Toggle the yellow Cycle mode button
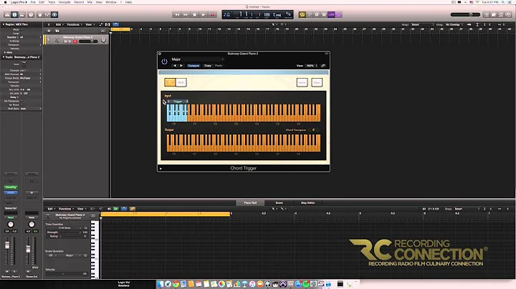Image resolution: width=516 pixels, height=289 pixels. point(302,15)
